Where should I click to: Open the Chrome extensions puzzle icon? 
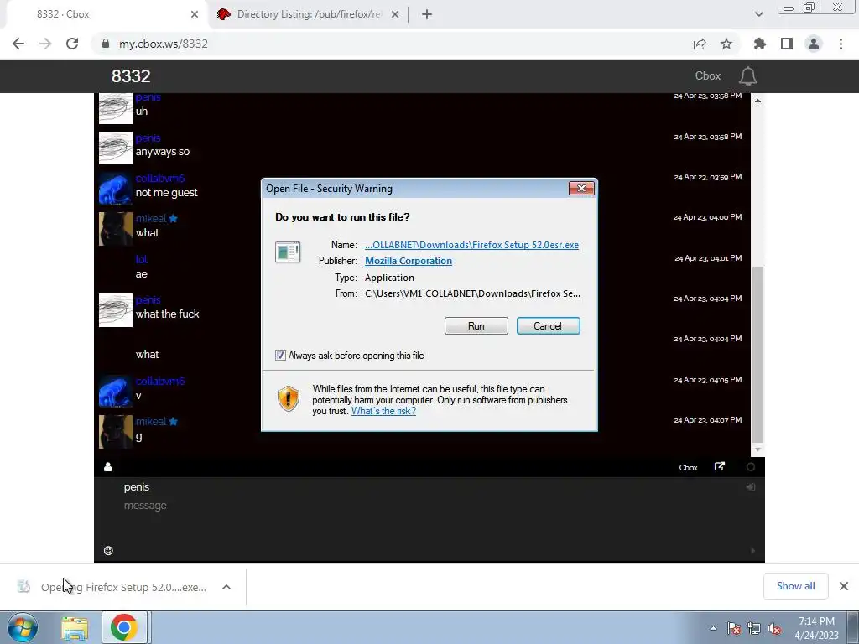tap(760, 44)
